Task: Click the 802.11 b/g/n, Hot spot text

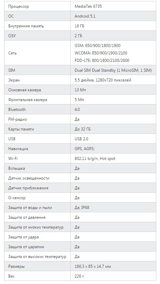Action: [x=95, y=159]
